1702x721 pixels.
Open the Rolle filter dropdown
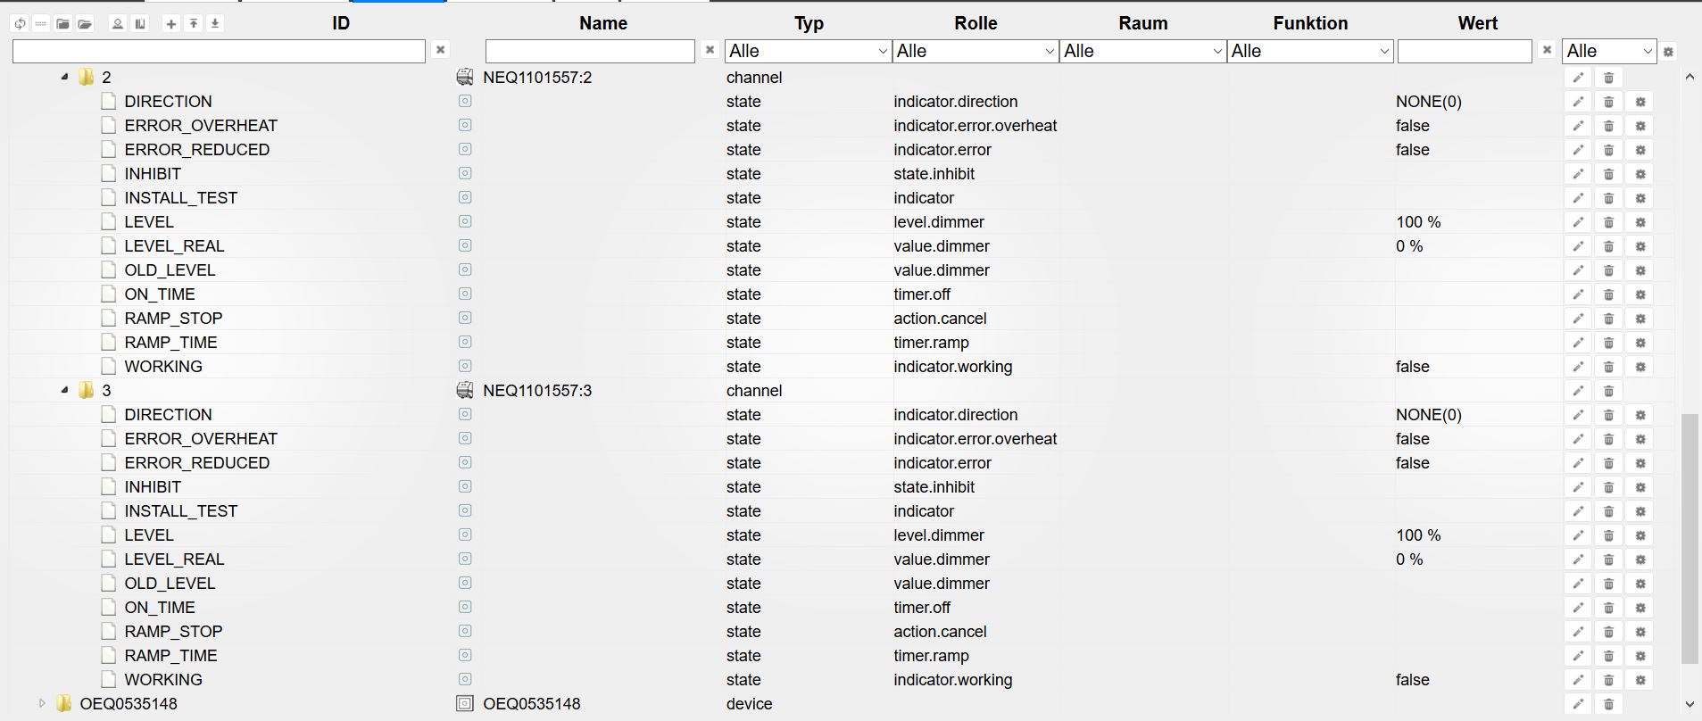(x=976, y=52)
